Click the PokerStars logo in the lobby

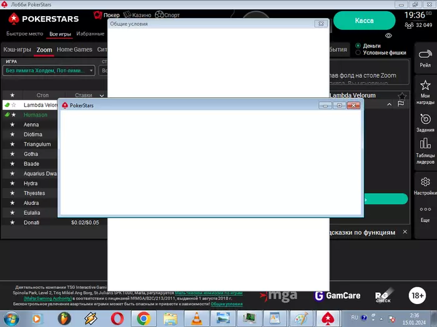click(44, 19)
